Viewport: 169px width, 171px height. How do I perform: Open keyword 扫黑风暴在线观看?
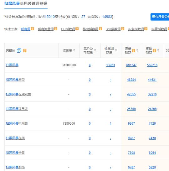click(x=18, y=94)
